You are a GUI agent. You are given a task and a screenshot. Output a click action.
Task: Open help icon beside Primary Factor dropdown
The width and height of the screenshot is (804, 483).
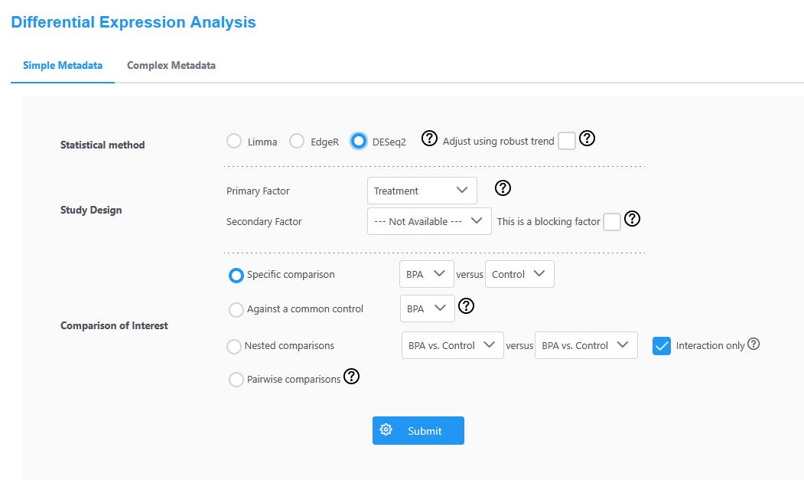click(503, 188)
